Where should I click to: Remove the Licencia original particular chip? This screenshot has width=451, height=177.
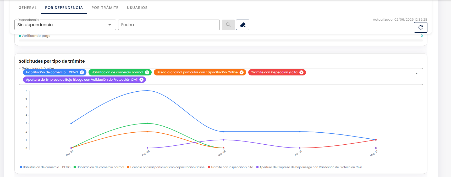point(242,72)
